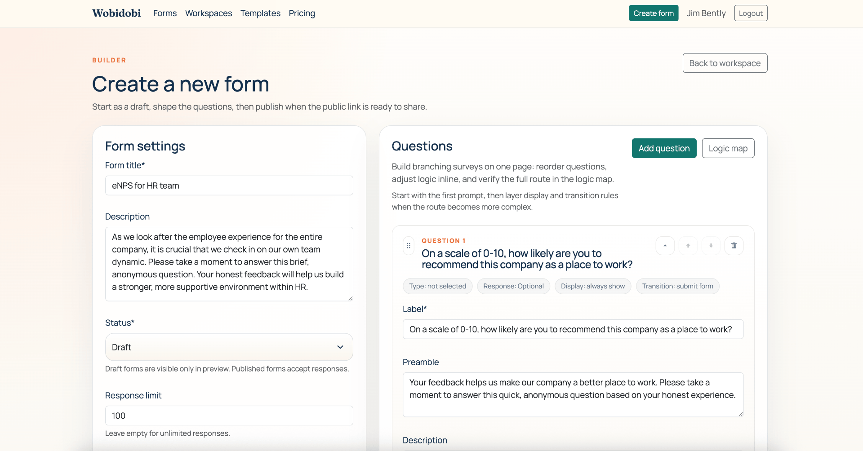Screen dimensions: 863x451
Task: Click into the form Description textarea
Action: coord(229,264)
